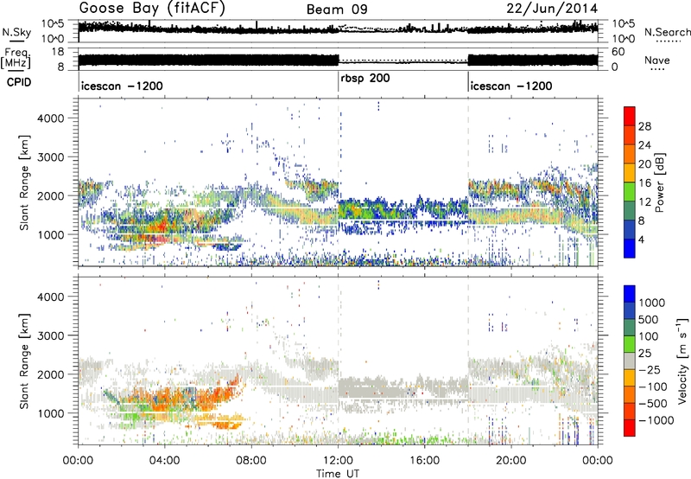Click the 'Freq. [MHz]' axis label

click(16, 58)
